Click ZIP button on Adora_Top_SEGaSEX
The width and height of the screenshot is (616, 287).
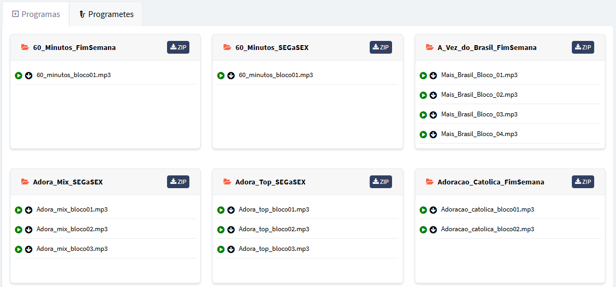pyautogui.click(x=380, y=182)
